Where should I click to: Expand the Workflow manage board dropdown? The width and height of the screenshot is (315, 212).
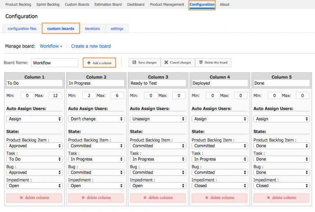[51, 46]
